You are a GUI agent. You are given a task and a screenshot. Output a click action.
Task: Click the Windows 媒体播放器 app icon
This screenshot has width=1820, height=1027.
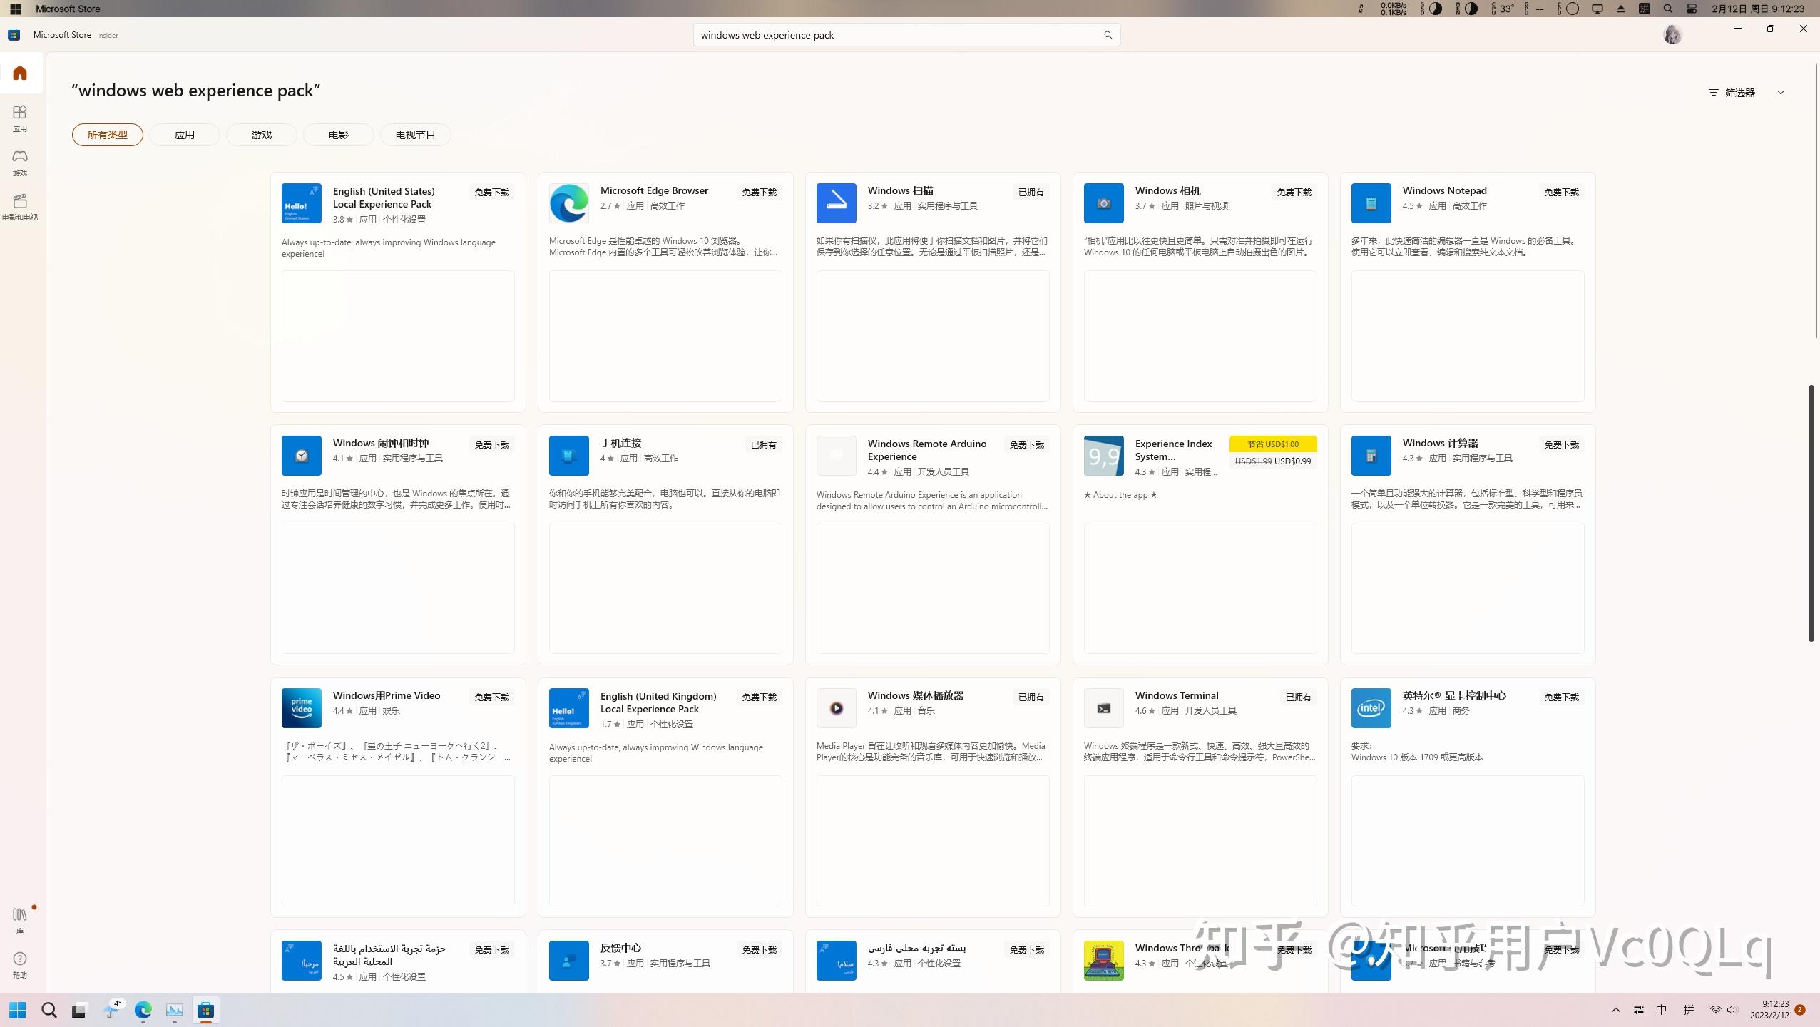coord(836,708)
